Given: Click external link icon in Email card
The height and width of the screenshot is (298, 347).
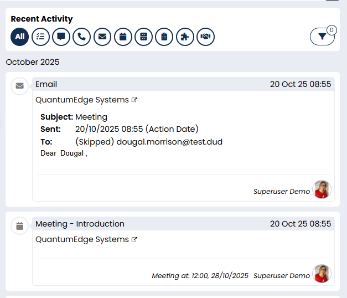Looking at the screenshot, I should click(x=134, y=100).
